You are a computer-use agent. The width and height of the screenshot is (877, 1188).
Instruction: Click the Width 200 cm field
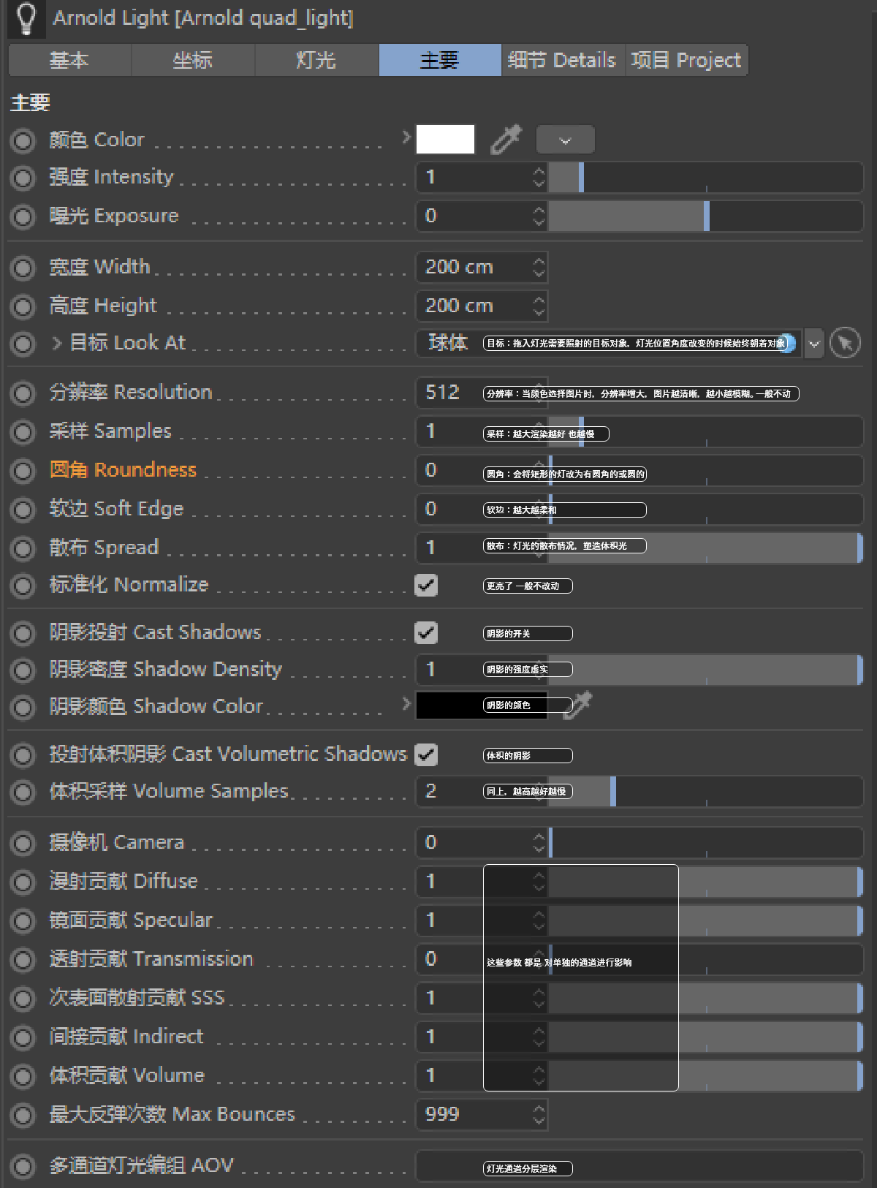(482, 267)
